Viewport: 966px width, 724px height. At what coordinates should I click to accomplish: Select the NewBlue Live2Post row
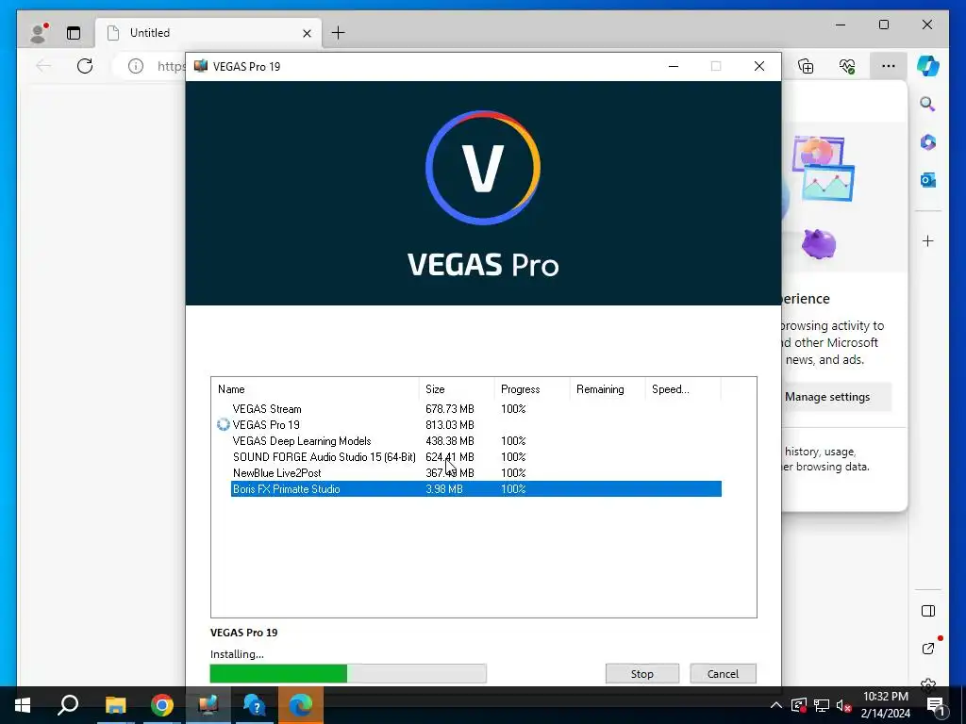[475, 473]
